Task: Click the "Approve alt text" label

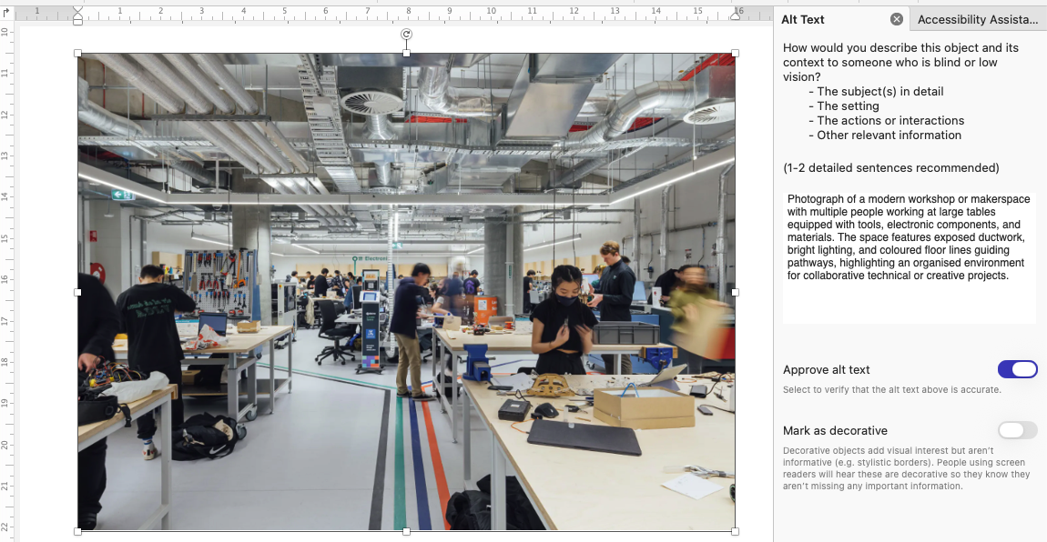Action: [x=826, y=370]
